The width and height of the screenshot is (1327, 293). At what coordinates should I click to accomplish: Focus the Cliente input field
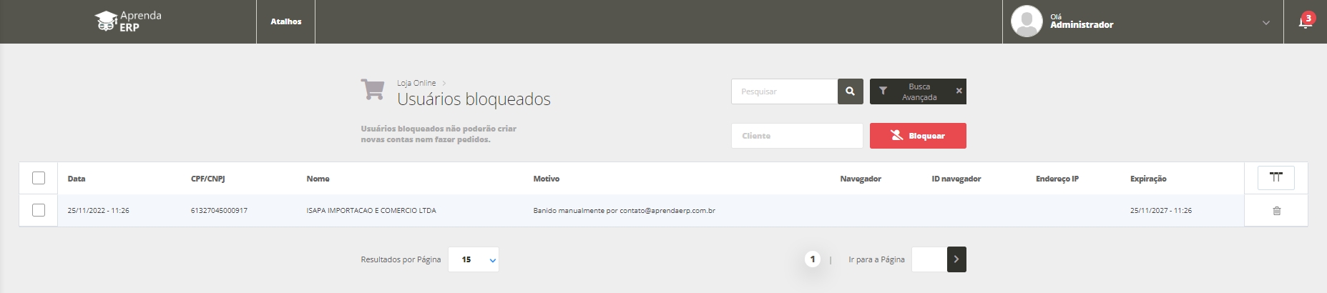tap(796, 136)
